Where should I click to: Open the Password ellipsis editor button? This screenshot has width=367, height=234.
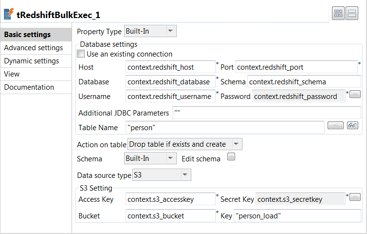[355, 93]
